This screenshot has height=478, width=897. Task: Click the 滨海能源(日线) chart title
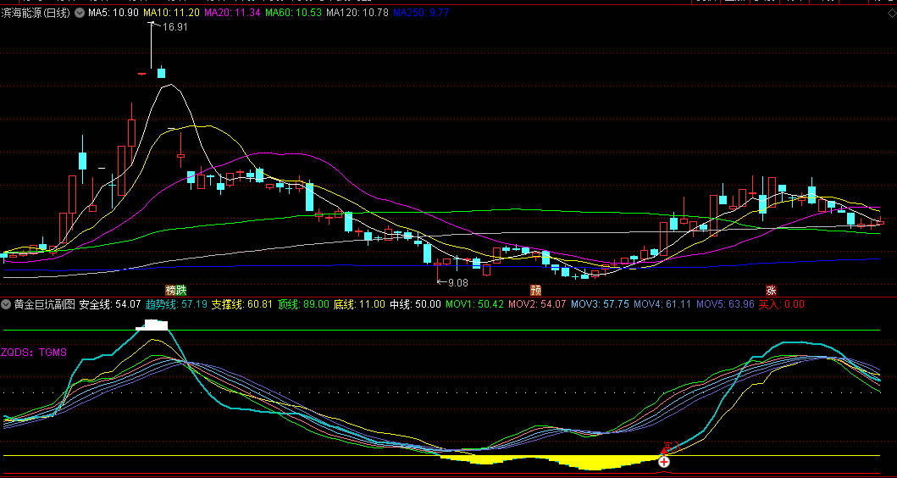coord(36,12)
